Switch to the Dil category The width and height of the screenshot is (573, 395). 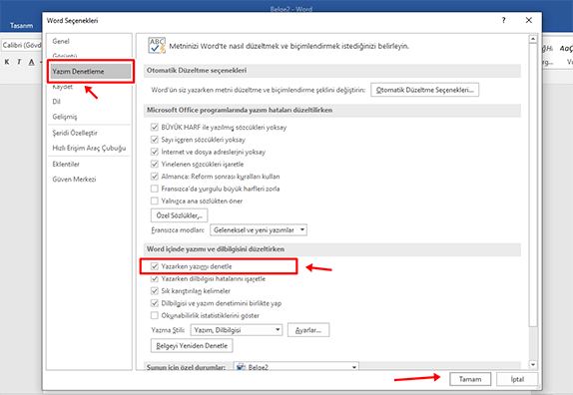click(x=56, y=102)
